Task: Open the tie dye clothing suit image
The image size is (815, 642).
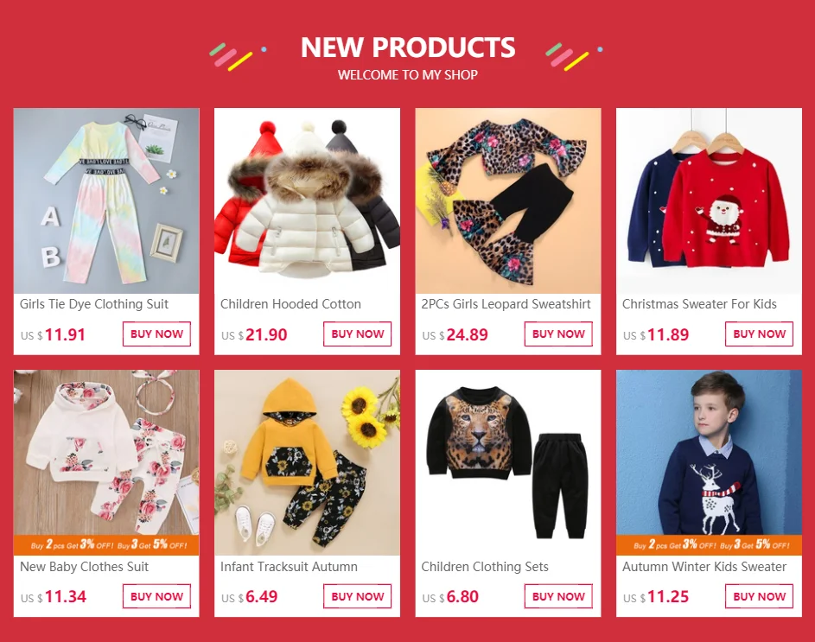Action: (x=106, y=200)
